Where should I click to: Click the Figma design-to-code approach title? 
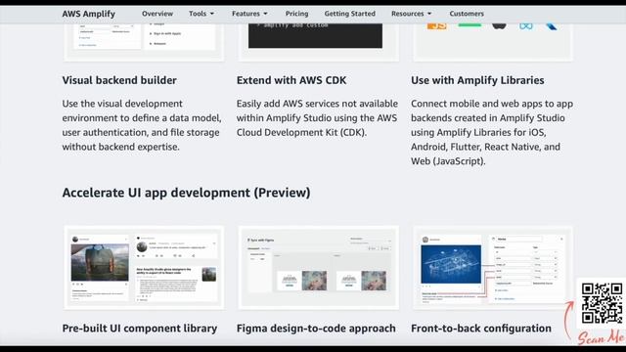coord(316,329)
